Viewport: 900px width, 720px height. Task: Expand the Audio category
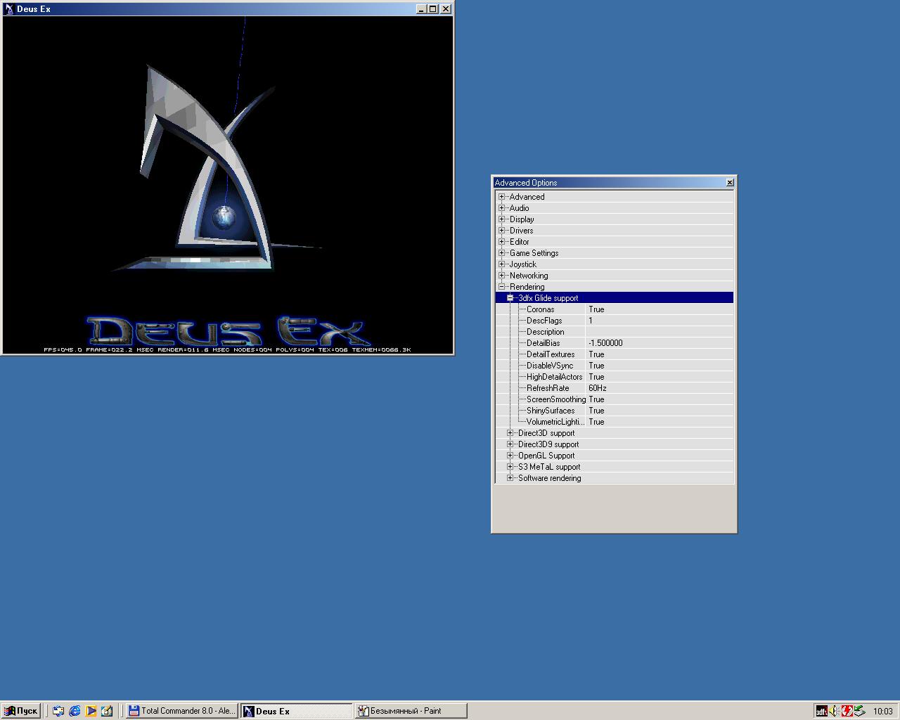(502, 208)
